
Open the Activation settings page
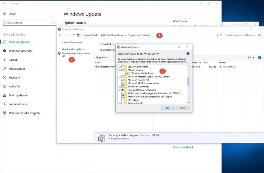click(x=15, y=86)
